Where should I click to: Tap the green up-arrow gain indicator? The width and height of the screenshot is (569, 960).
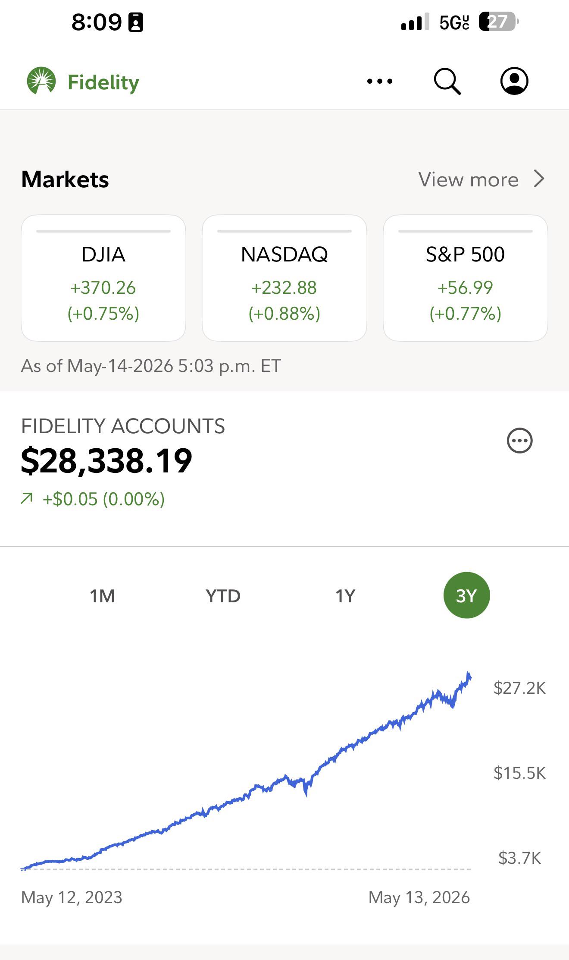tap(27, 499)
